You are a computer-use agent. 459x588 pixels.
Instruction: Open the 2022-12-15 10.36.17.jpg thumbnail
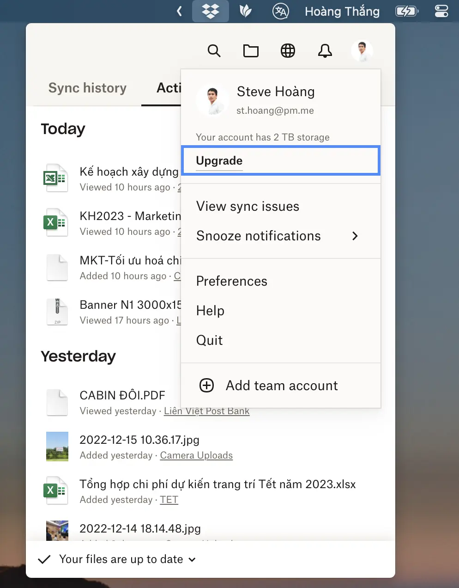pyautogui.click(x=57, y=446)
